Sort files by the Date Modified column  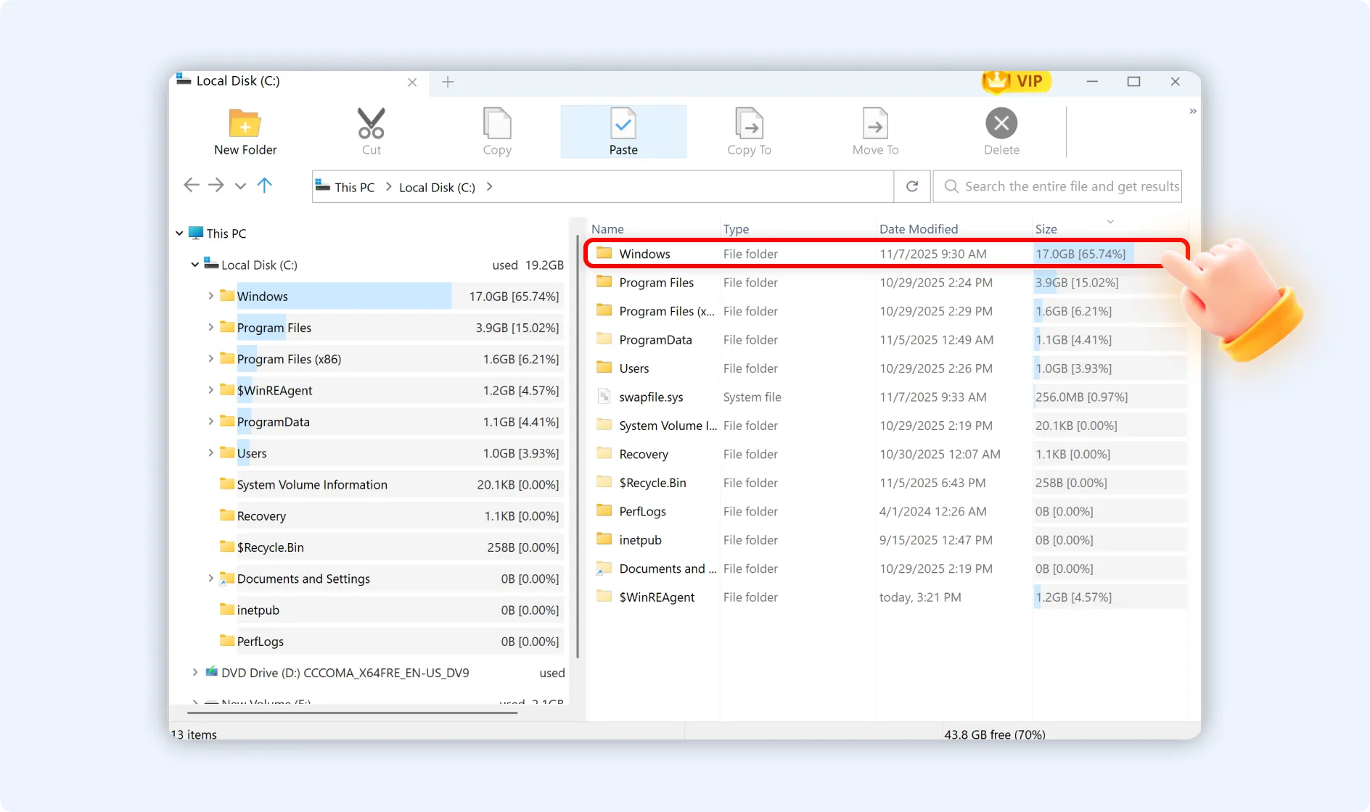[x=918, y=228]
